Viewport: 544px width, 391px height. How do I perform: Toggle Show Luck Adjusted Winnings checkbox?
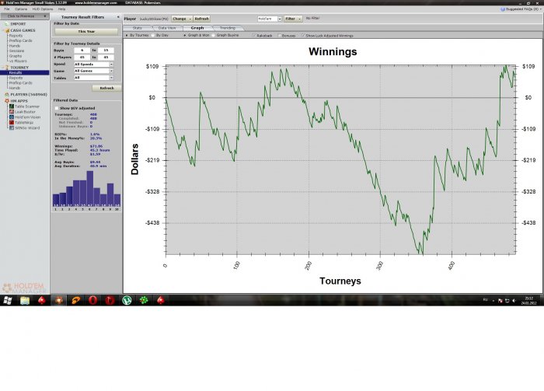[x=303, y=36]
